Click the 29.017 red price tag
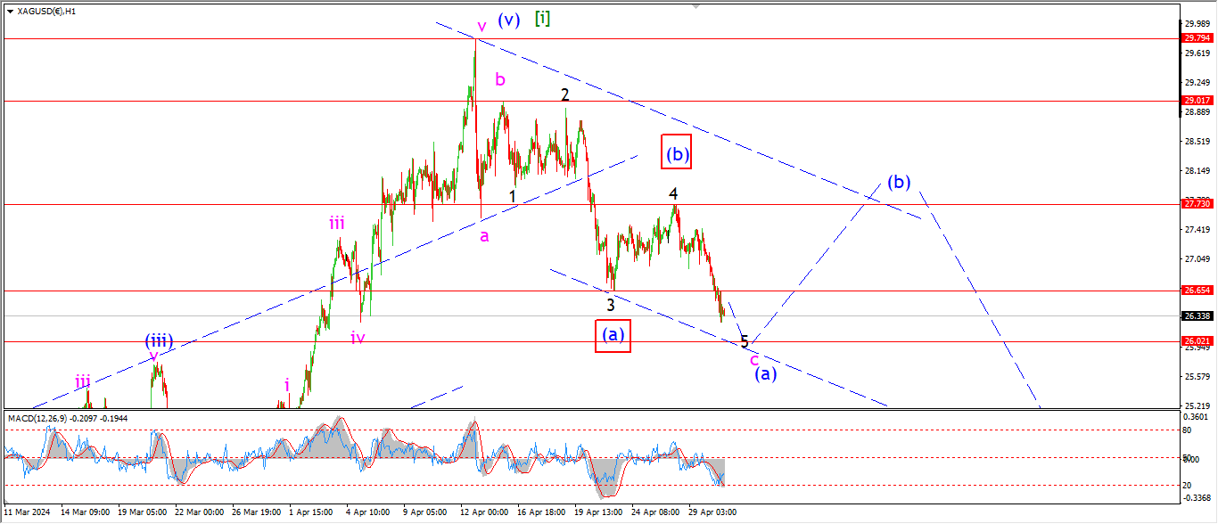Image resolution: width=1218 pixels, height=524 pixels. (x=1196, y=101)
